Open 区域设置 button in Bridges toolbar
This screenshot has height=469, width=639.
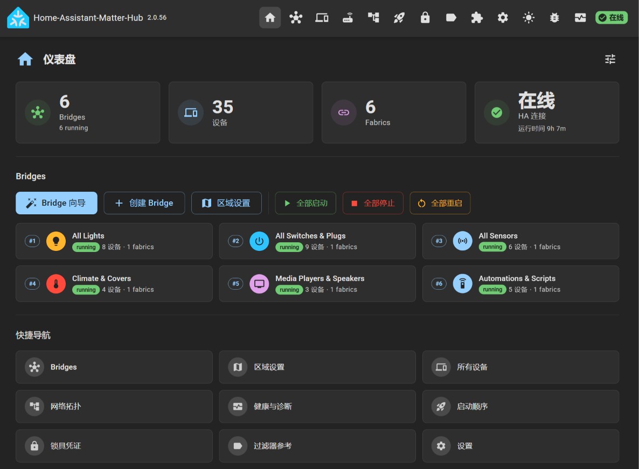pos(227,203)
